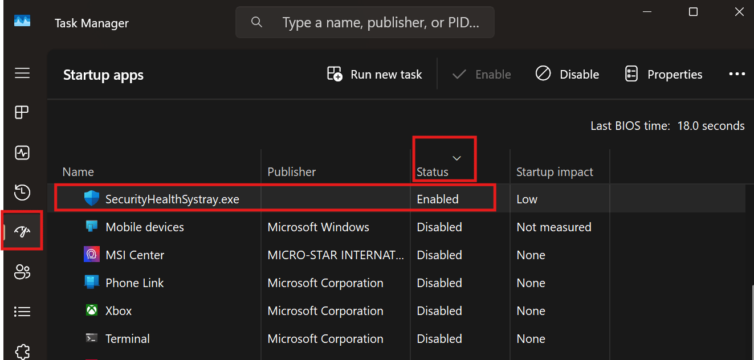Click Microsoft Corporation publisher in Terminal row
Viewport: 754px width, 360px height.
(325, 338)
